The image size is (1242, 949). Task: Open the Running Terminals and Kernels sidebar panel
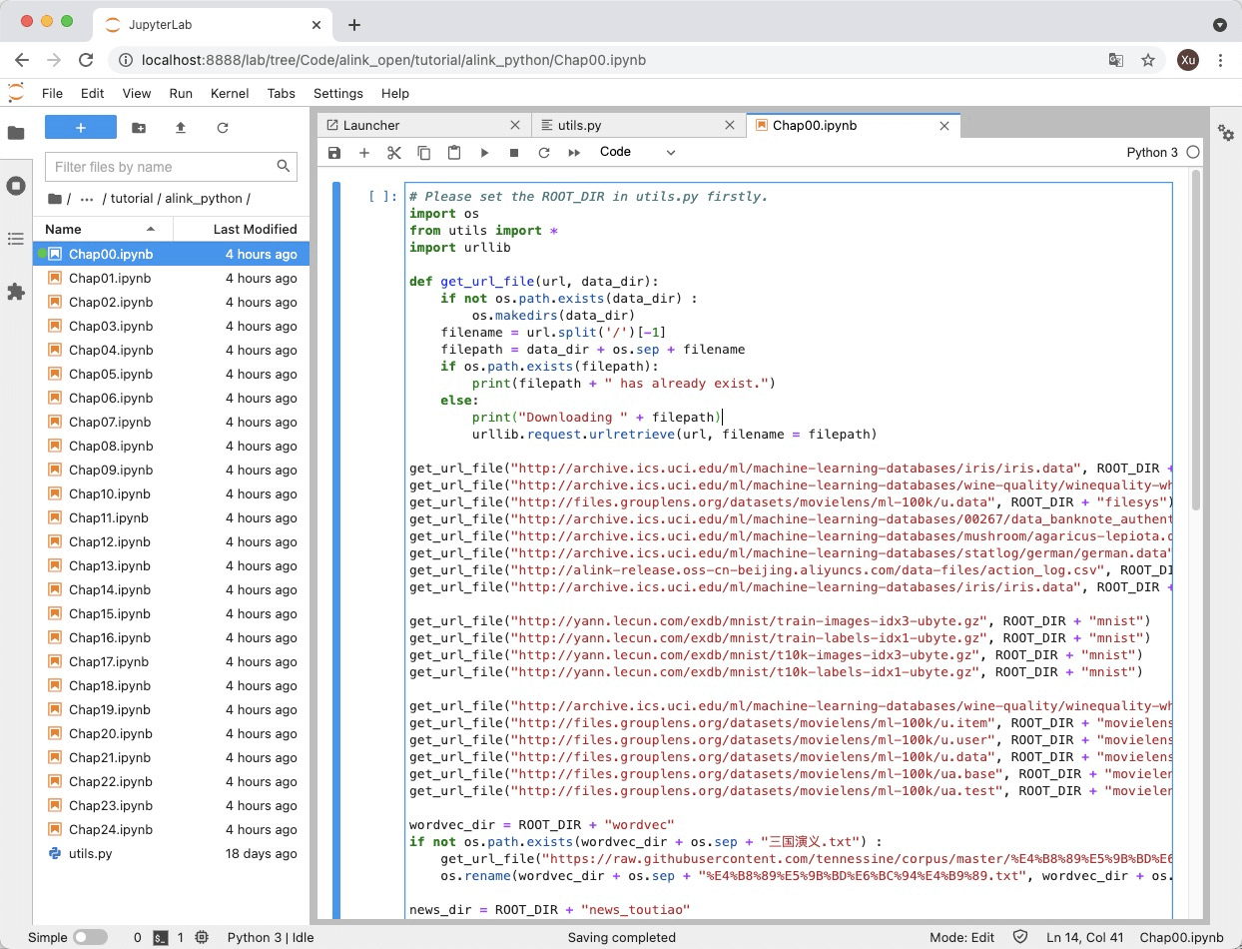coord(16,186)
